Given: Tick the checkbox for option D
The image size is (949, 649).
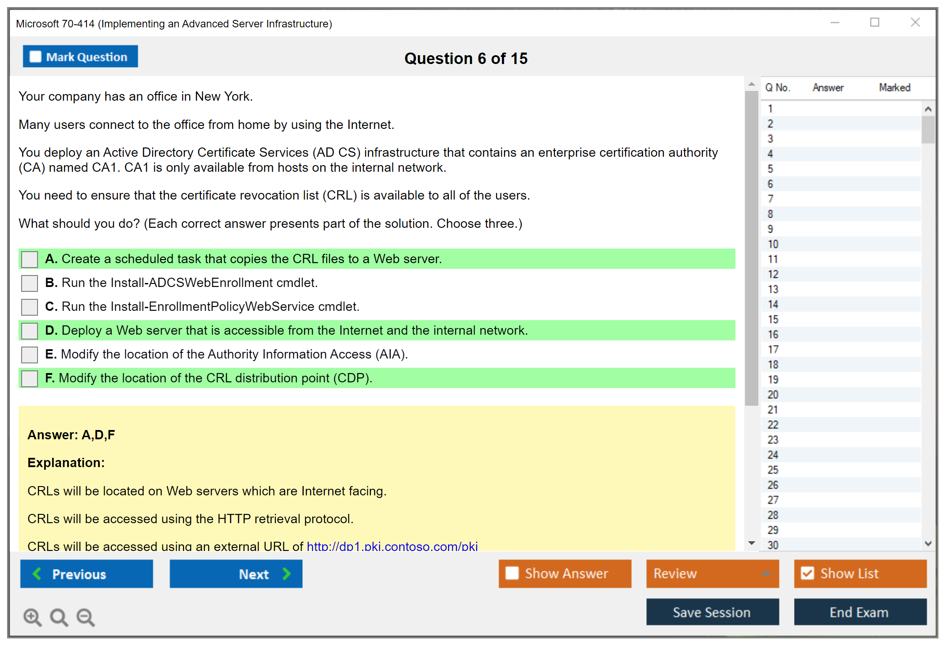Looking at the screenshot, I should [x=30, y=331].
